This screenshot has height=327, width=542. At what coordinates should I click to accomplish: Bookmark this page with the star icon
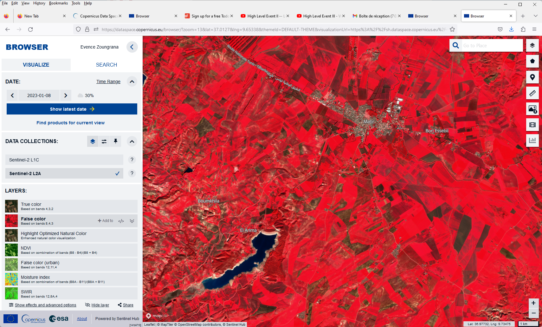click(x=452, y=29)
